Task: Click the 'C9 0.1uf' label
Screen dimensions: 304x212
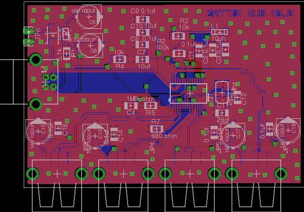Action: 143,11
